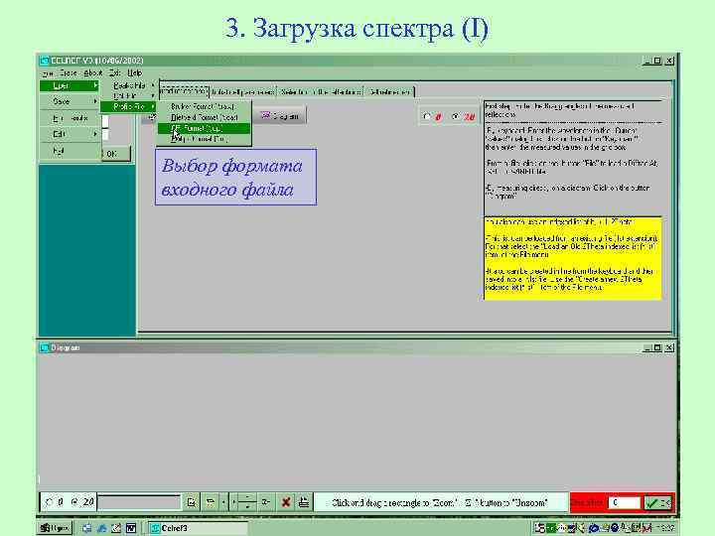Click the Internet Explorer quick launch icon
The width and height of the screenshot is (715, 536).
101,528
